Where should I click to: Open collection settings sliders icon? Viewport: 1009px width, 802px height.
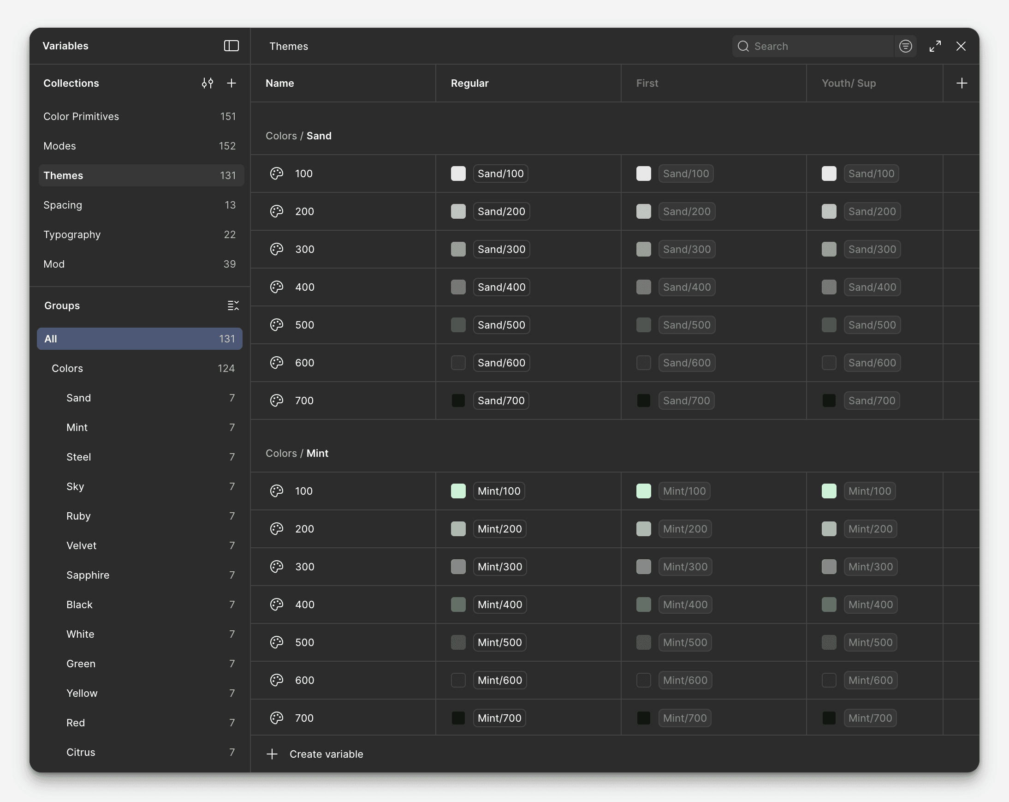(208, 83)
